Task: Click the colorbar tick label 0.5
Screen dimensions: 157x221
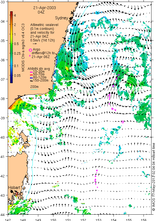Action: 16,44
